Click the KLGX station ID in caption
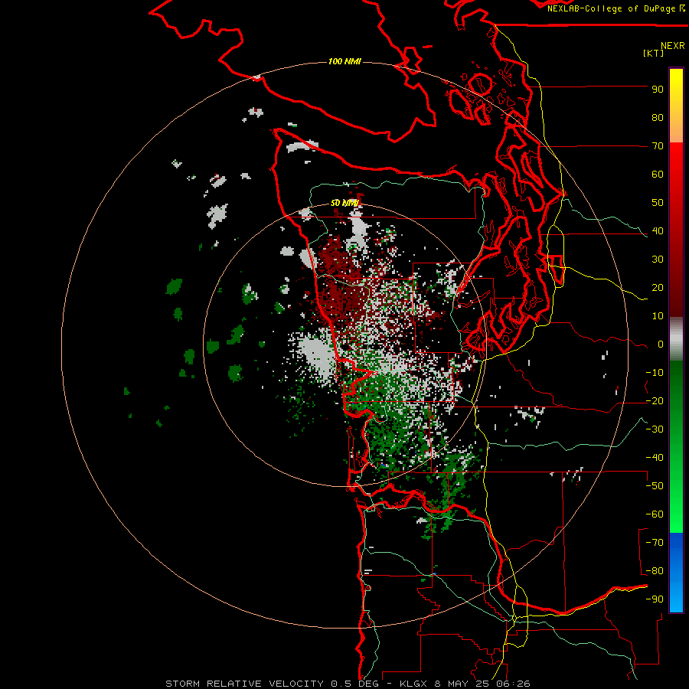Image resolution: width=689 pixels, height=689 pixels. coord(413,684)
